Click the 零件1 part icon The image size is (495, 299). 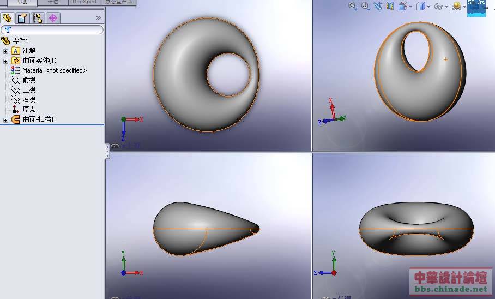[5, 40]
